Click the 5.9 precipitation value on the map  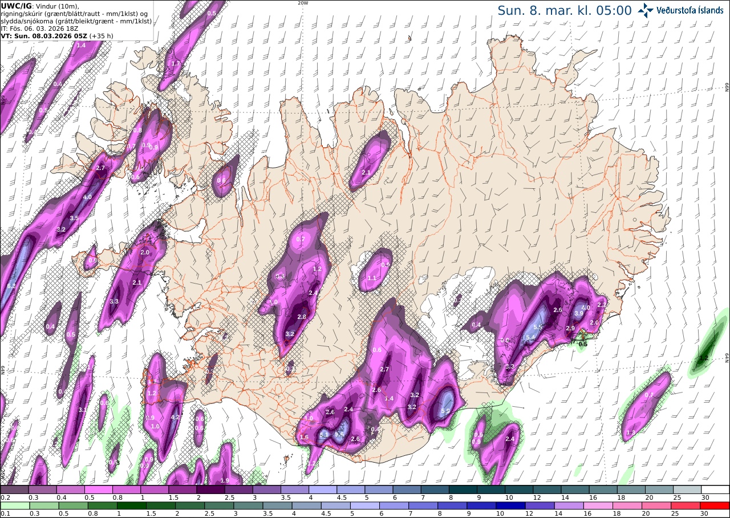(447, 411)
